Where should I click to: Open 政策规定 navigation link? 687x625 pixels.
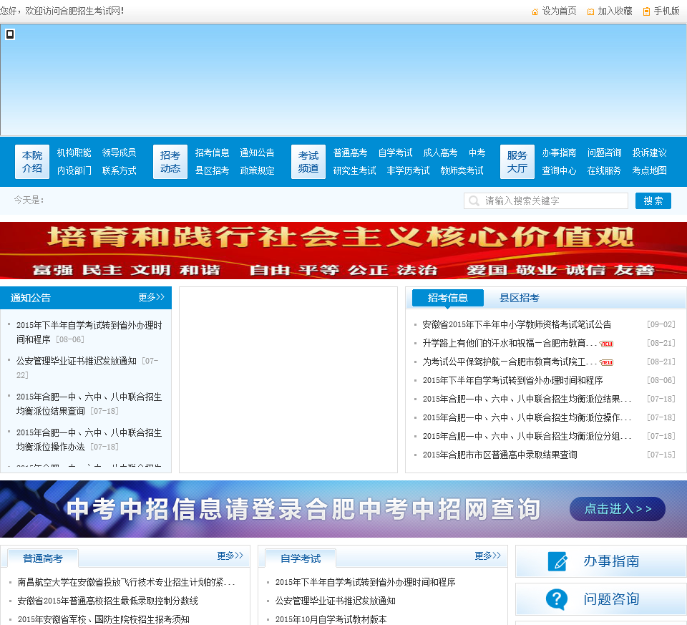(x=257, y=170)
